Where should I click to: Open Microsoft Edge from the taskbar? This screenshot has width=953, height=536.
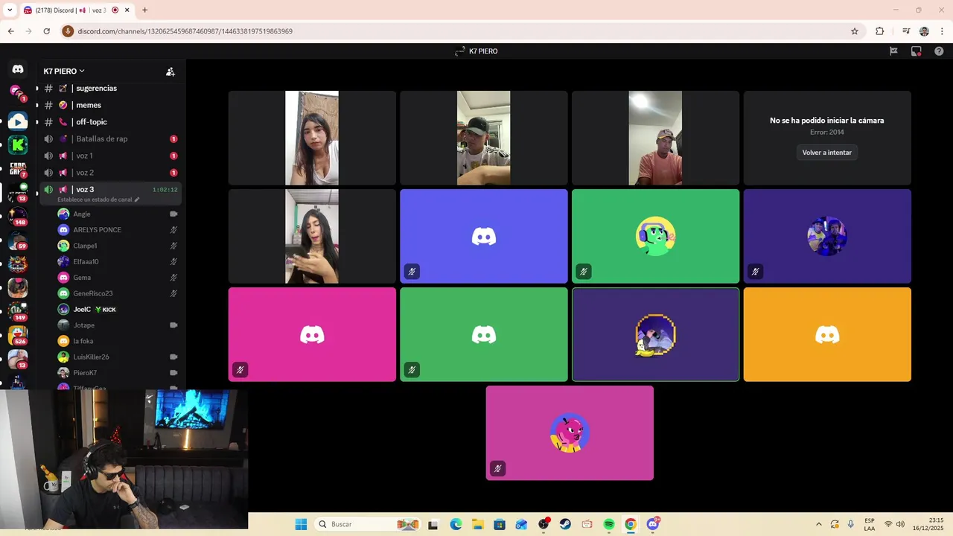(x=456, y=524)
